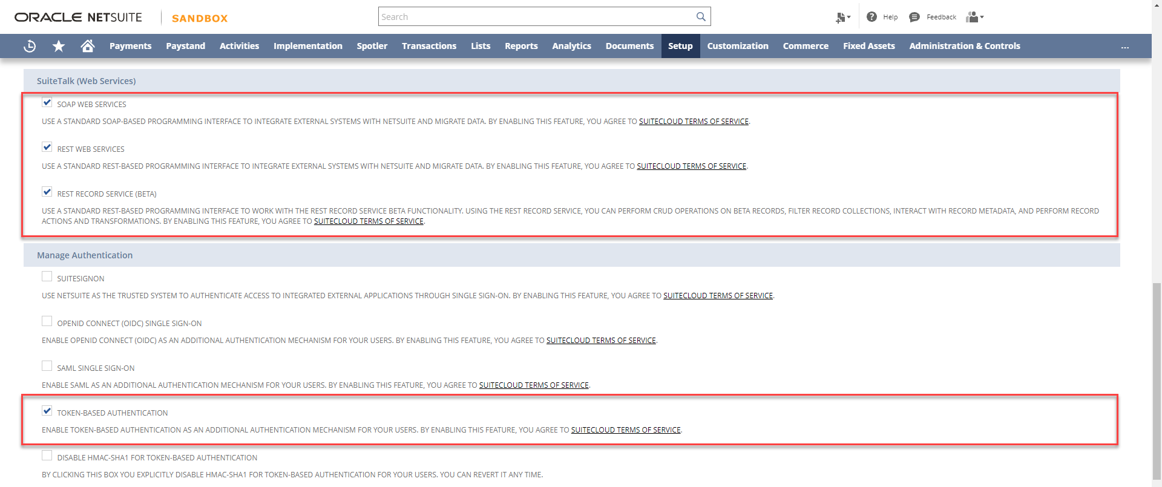Open the Transactions menu
1162x487 pixels.
point(429,46)
